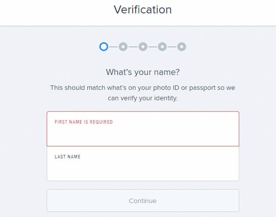Select the second step progress circle

tap(123, 47)
